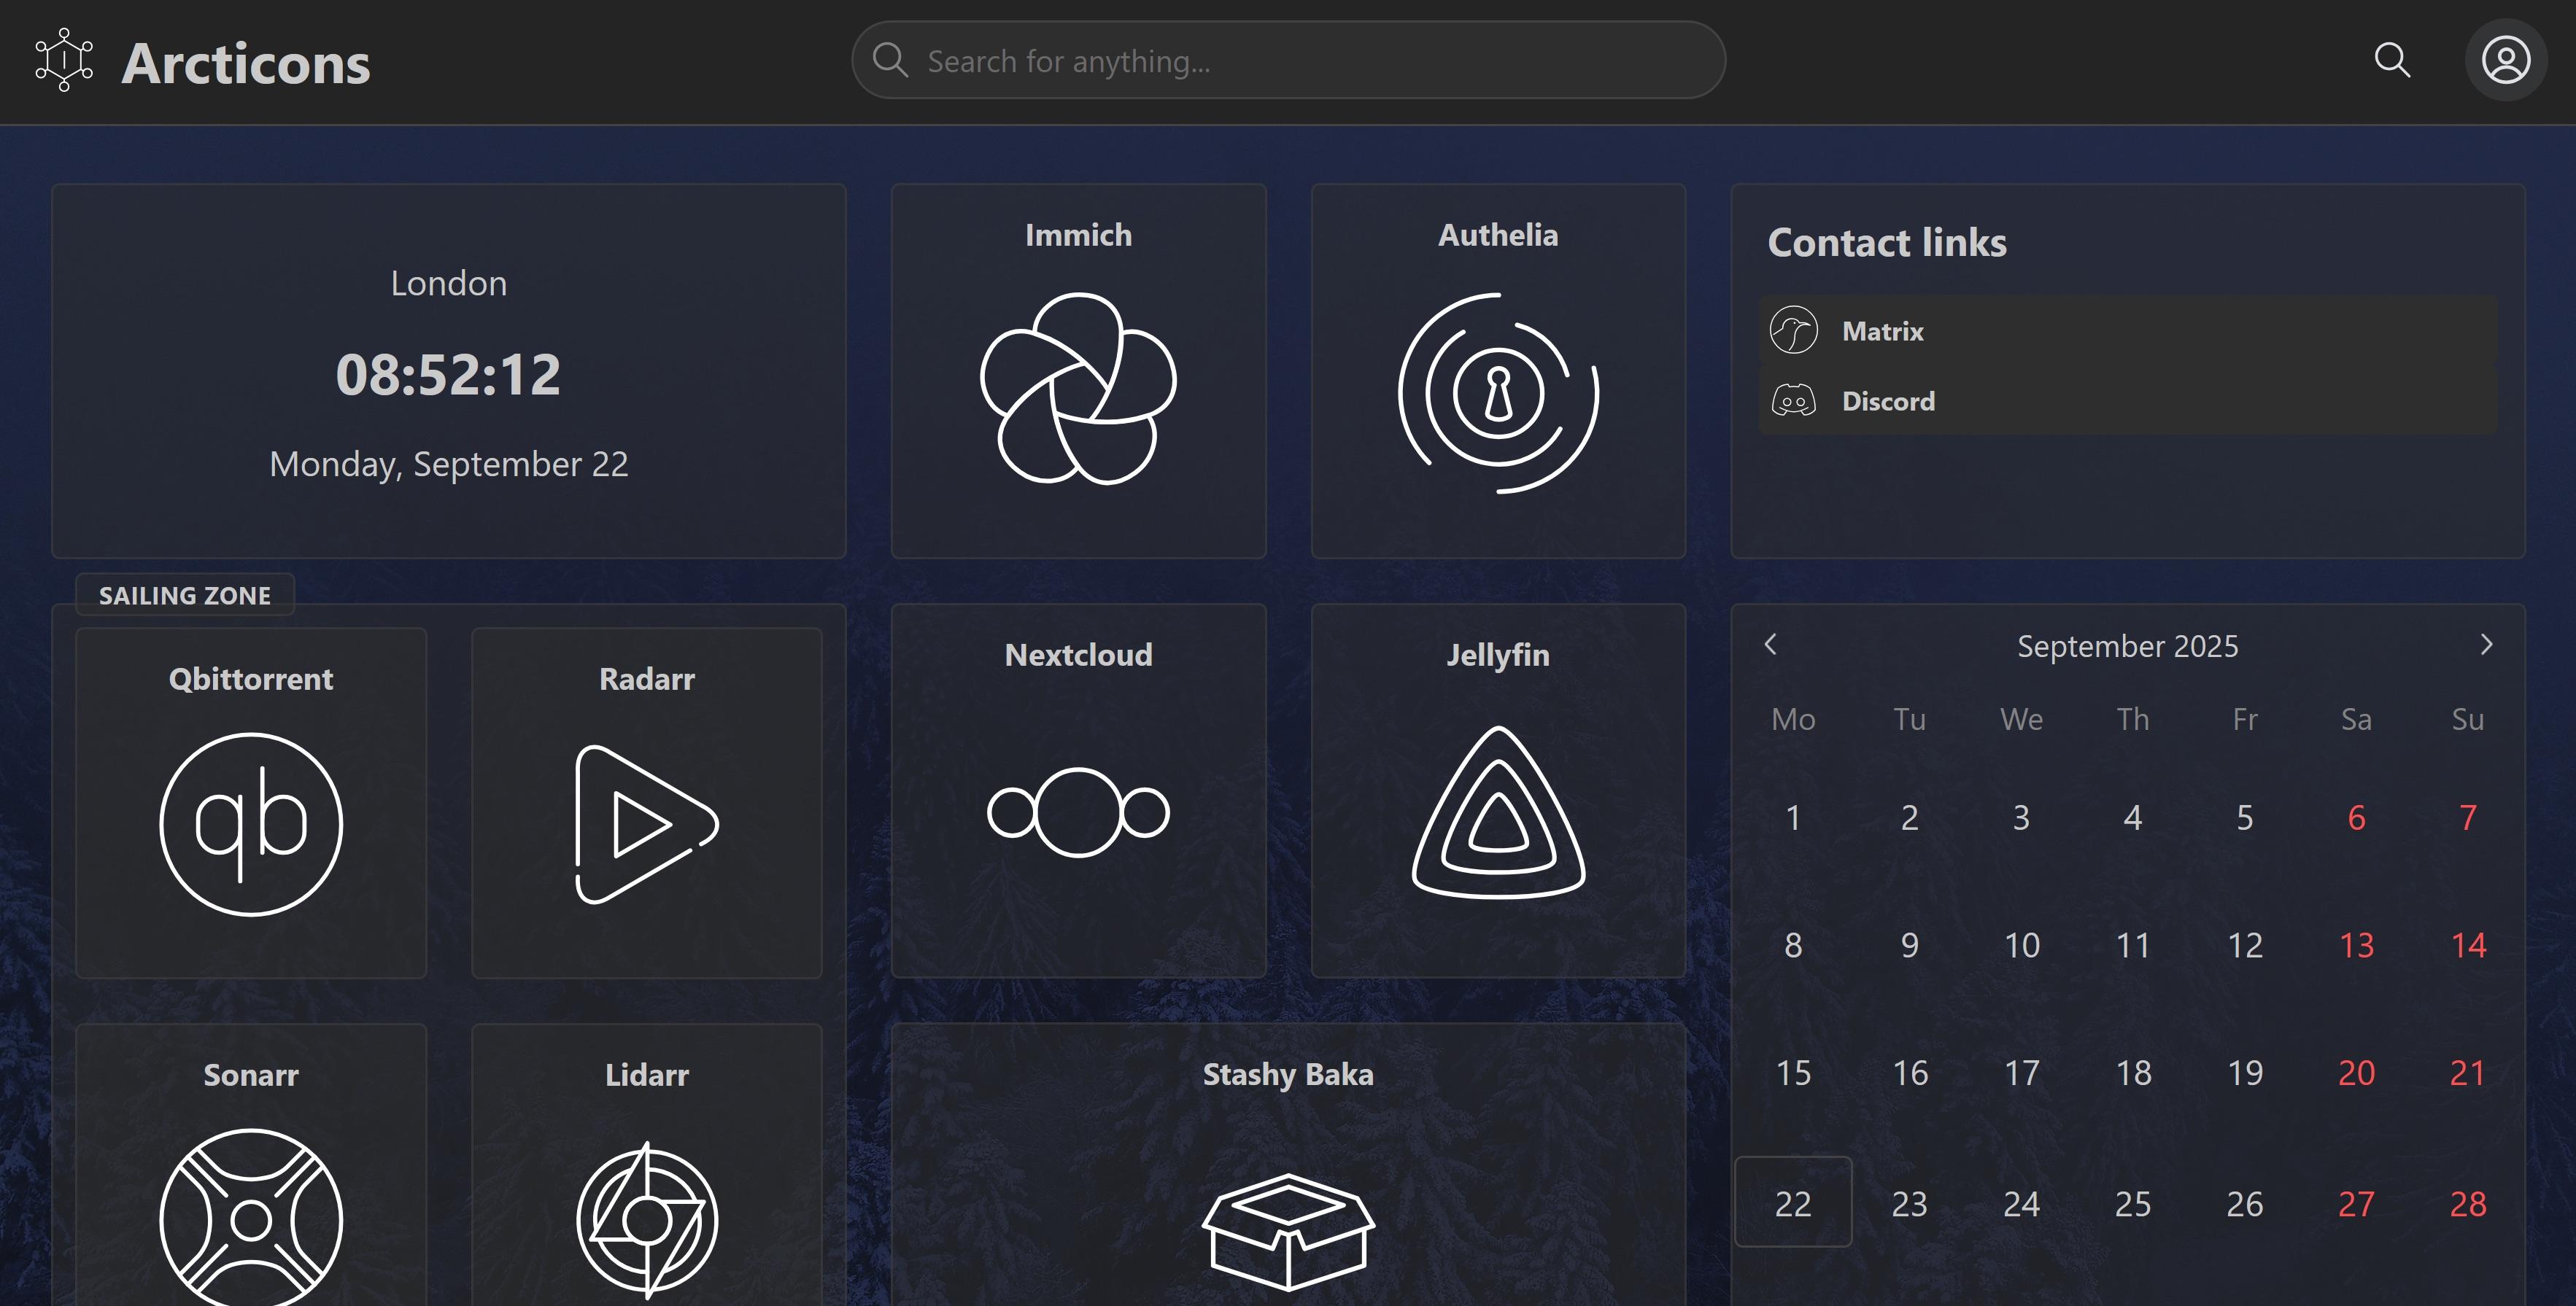Launch Qbittorrent via its qb icon

(251, 823)
